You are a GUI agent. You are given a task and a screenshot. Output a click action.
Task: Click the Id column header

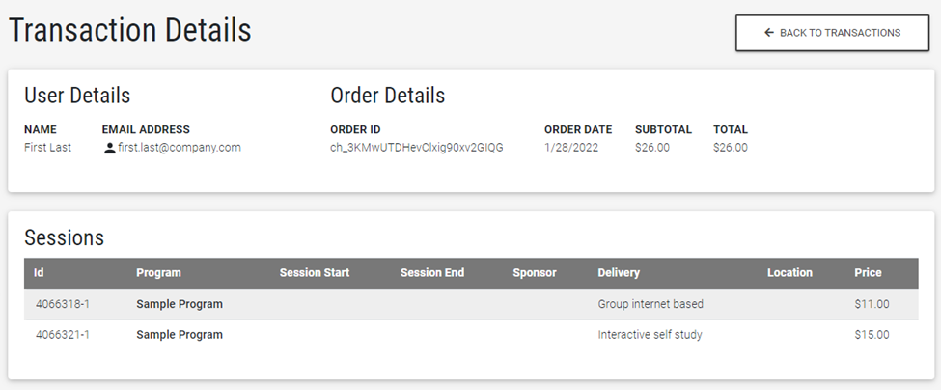(39, 273)
